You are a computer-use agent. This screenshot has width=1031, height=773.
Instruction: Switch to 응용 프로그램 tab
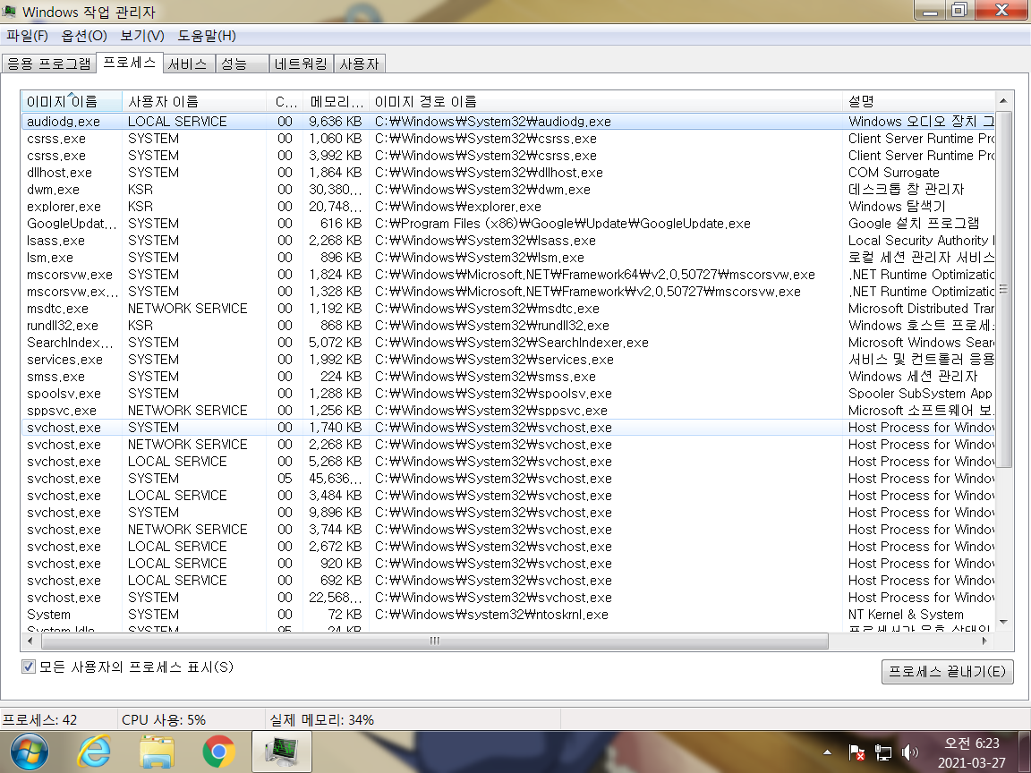(49, 64)
